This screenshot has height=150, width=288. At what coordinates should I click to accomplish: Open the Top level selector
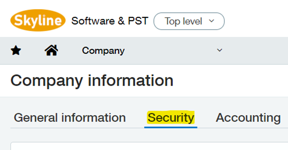point(189,21)
